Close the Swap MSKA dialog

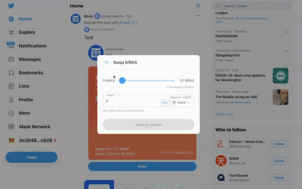tap(106, 62)
